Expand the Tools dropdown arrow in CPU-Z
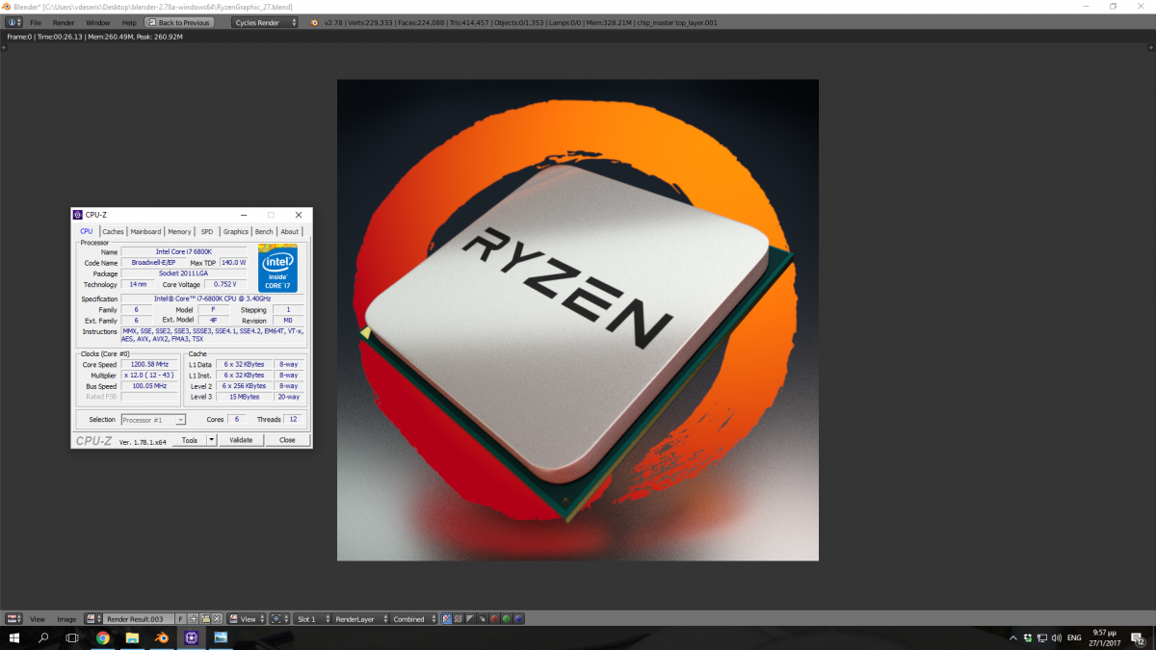The image size is (1156, 650). [212, 440]
